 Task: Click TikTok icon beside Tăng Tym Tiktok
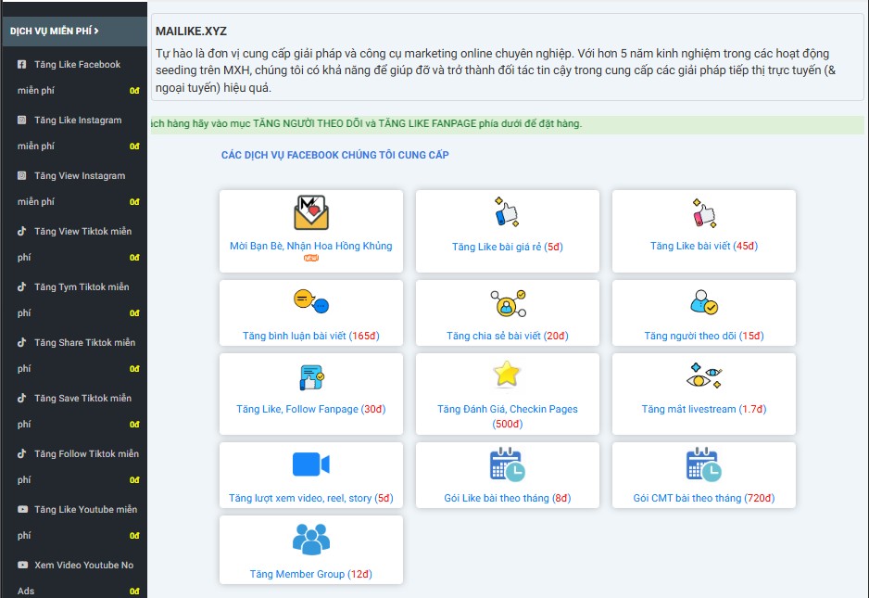[21, 286]
